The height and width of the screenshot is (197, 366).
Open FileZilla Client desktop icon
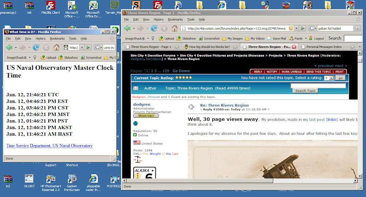pos(51,7)
